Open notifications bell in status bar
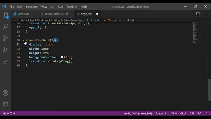This screenshot has width=211, height=119. (206, 113)
